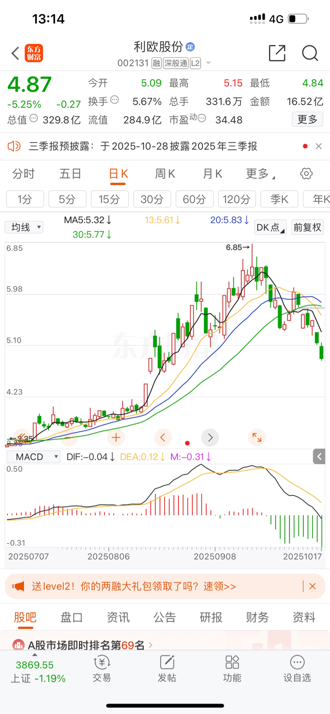Viewport: 330px width, 714px height.
Task: Select the 5分 period option
Action: click(x=67, y=199)
